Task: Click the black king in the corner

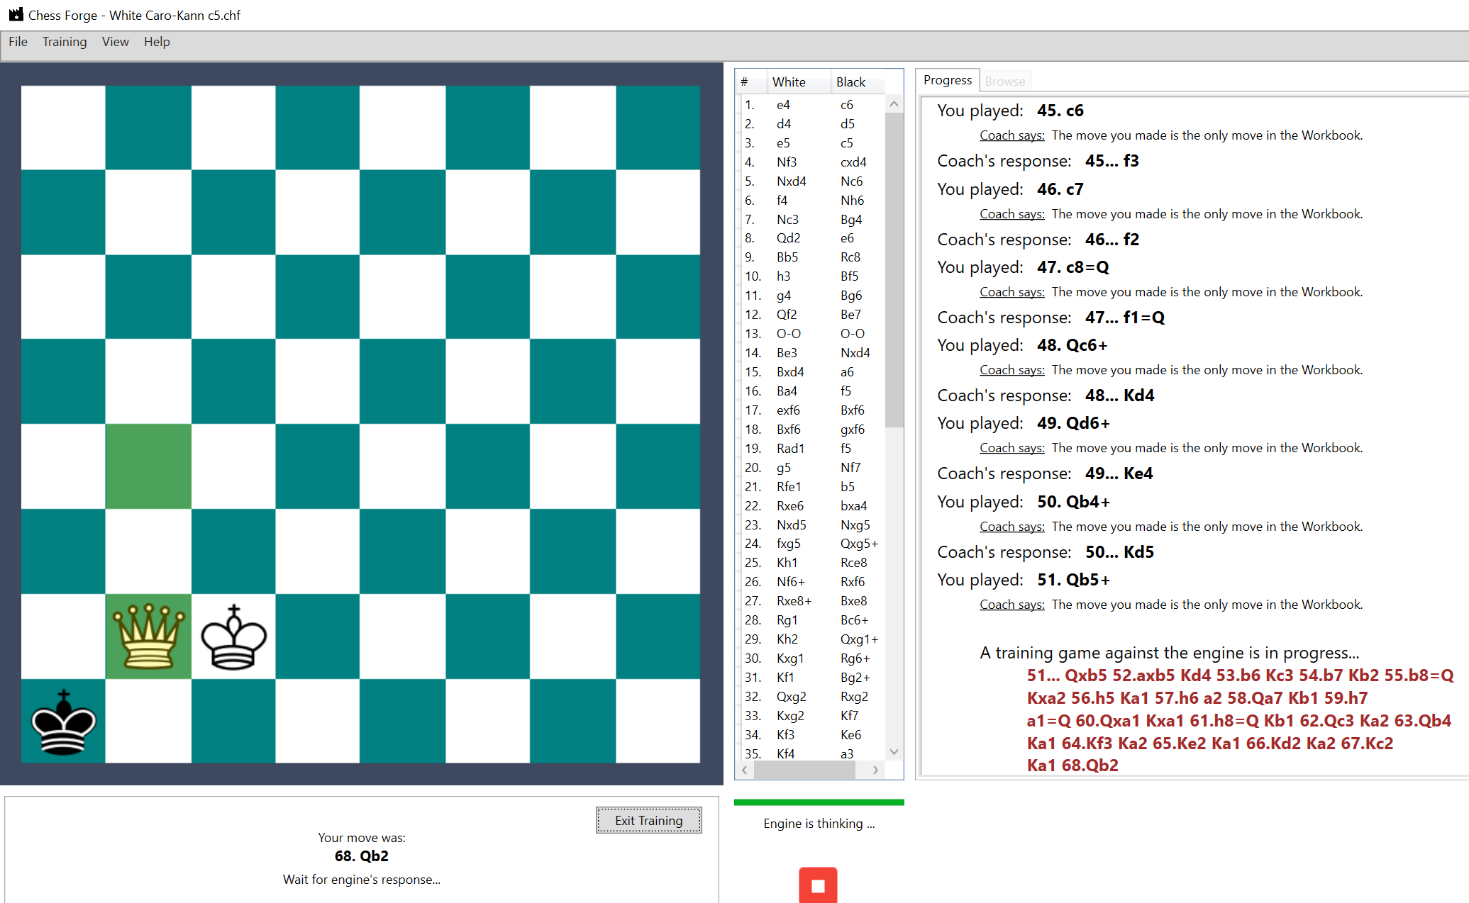Action: pyautogui.click(x=62, y=723)
